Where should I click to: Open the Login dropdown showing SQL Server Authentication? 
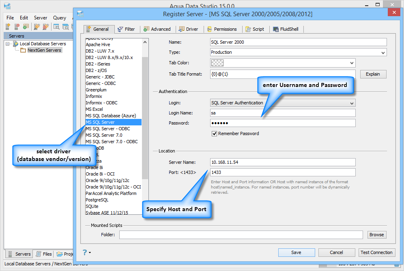[x=283, y=103]
